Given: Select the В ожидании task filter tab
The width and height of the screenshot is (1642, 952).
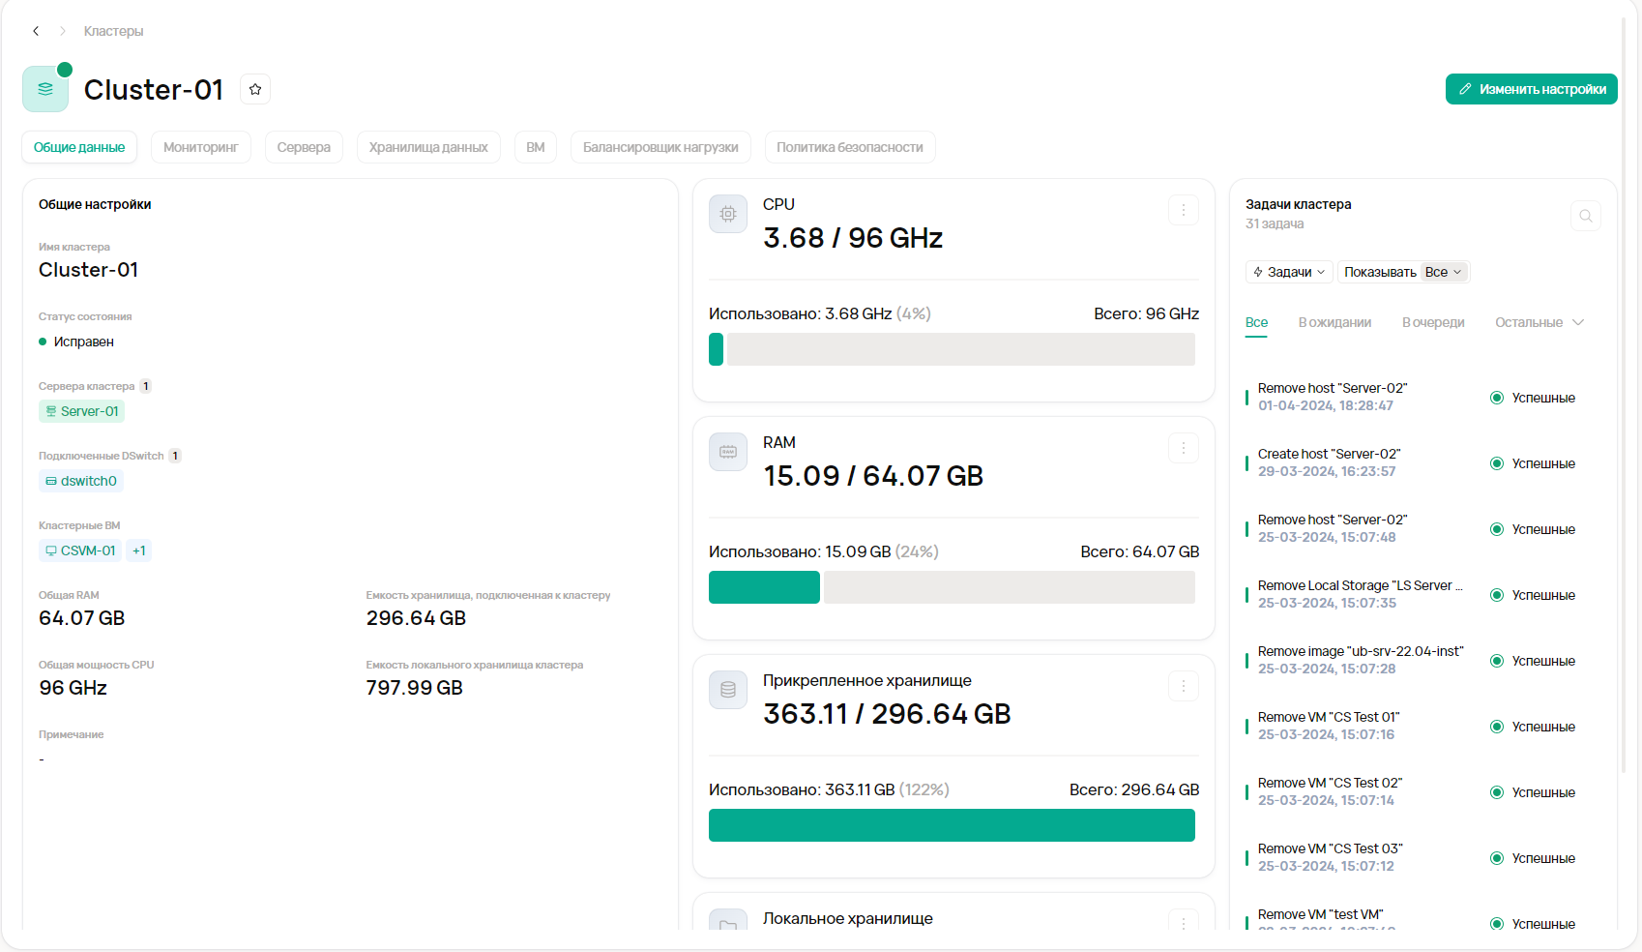Looking at the screenshot, I should [1334, 322].
